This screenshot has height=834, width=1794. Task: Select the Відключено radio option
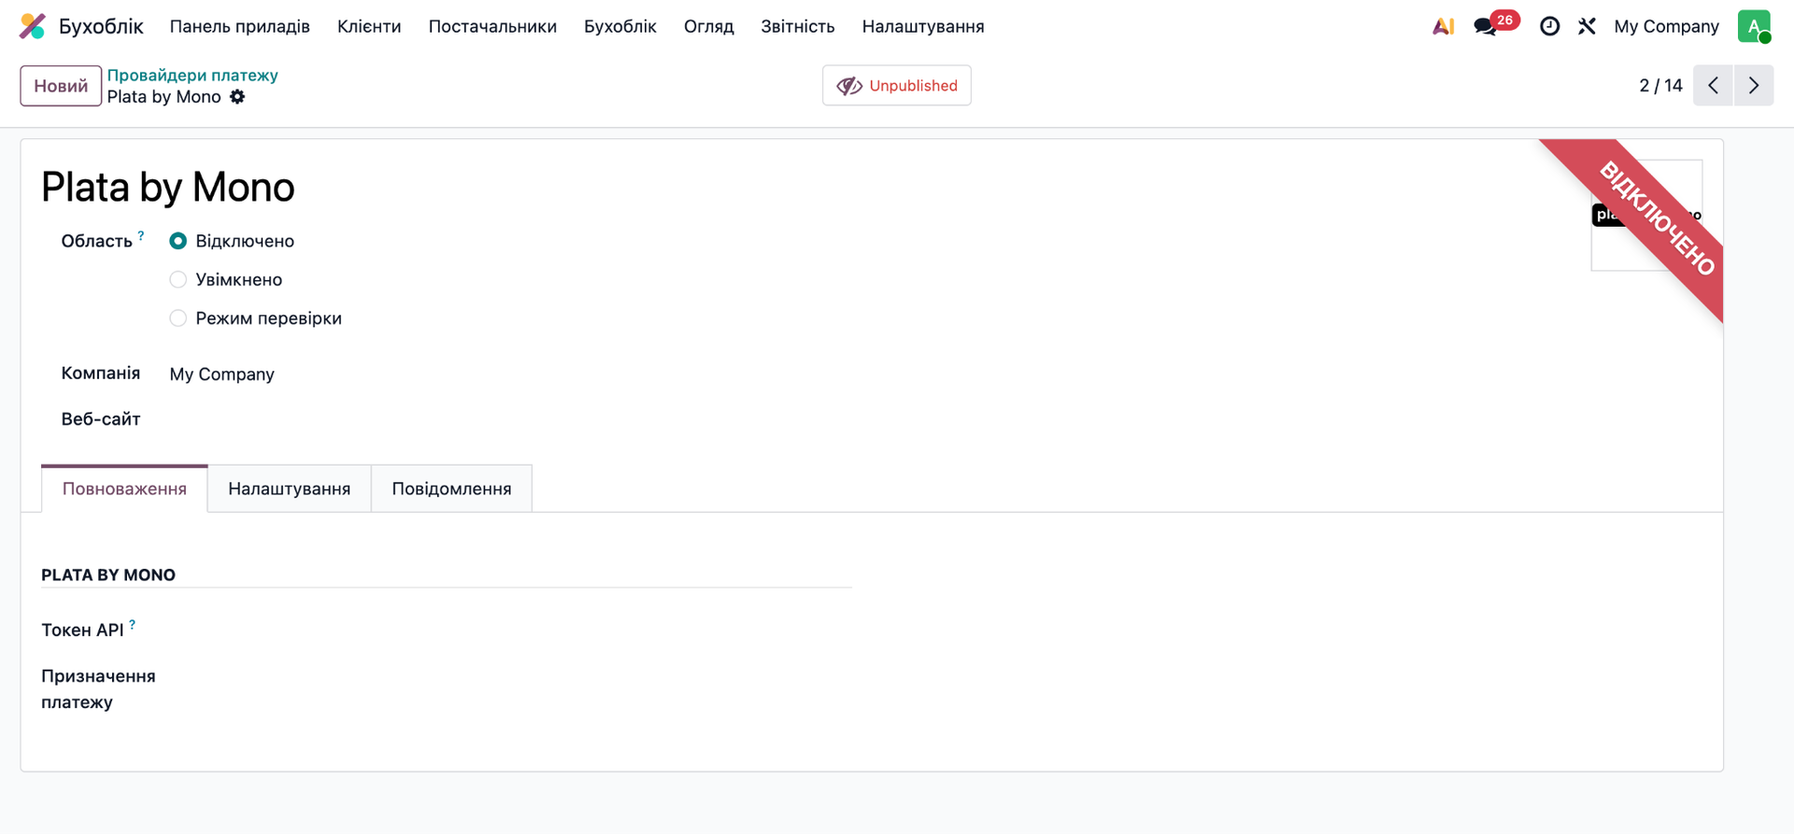178,241
